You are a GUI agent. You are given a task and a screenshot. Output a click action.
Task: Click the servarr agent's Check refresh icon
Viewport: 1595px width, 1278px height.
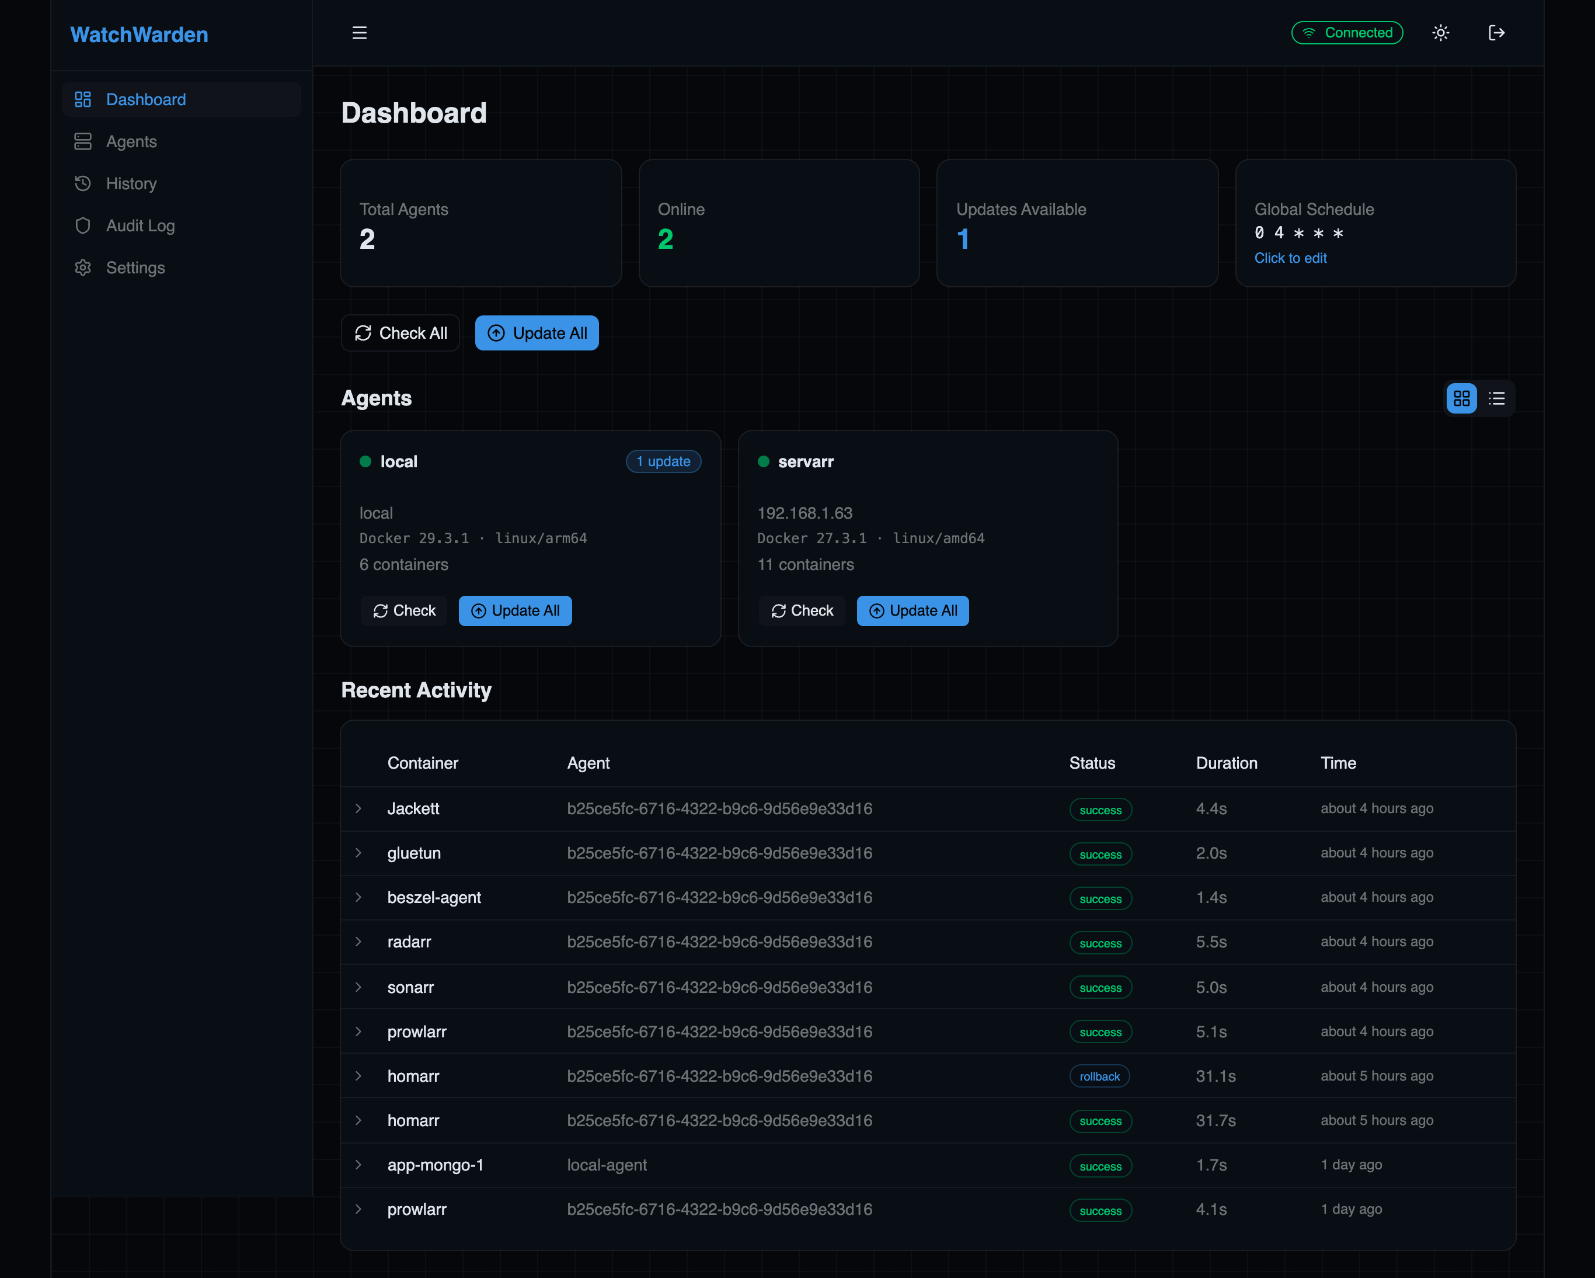[x=778, y=611]
